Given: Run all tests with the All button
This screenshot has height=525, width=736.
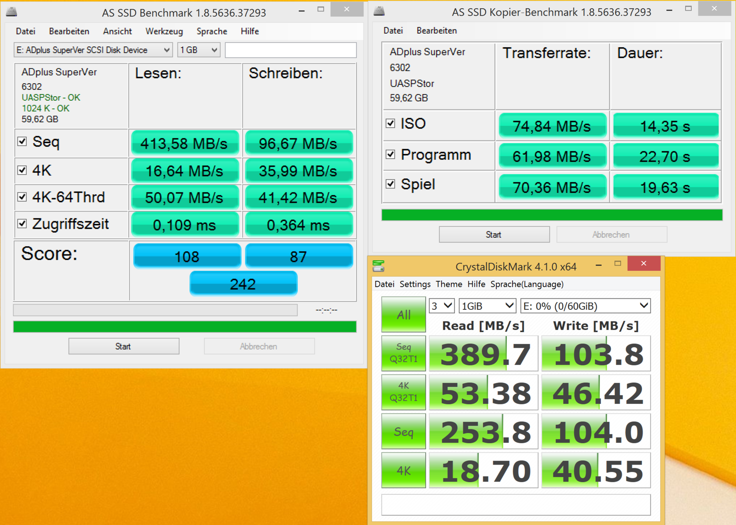Looking at the screenshot, I should click(404, 314).
